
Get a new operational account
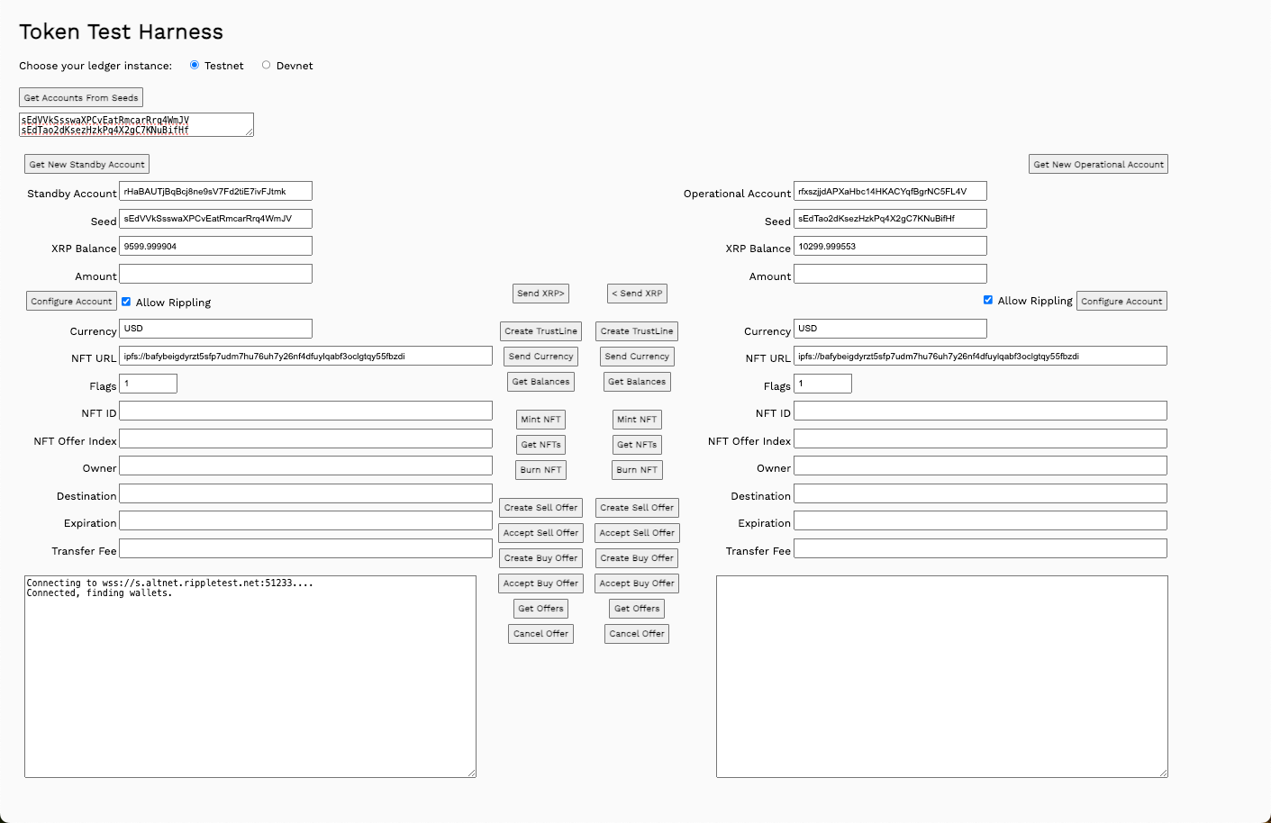point(1098,164)
